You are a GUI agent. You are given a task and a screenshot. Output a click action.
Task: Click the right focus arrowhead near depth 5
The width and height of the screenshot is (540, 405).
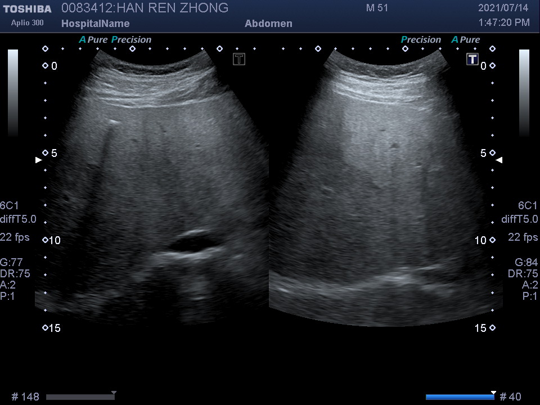pyautogui.click(x=499, y=160)
